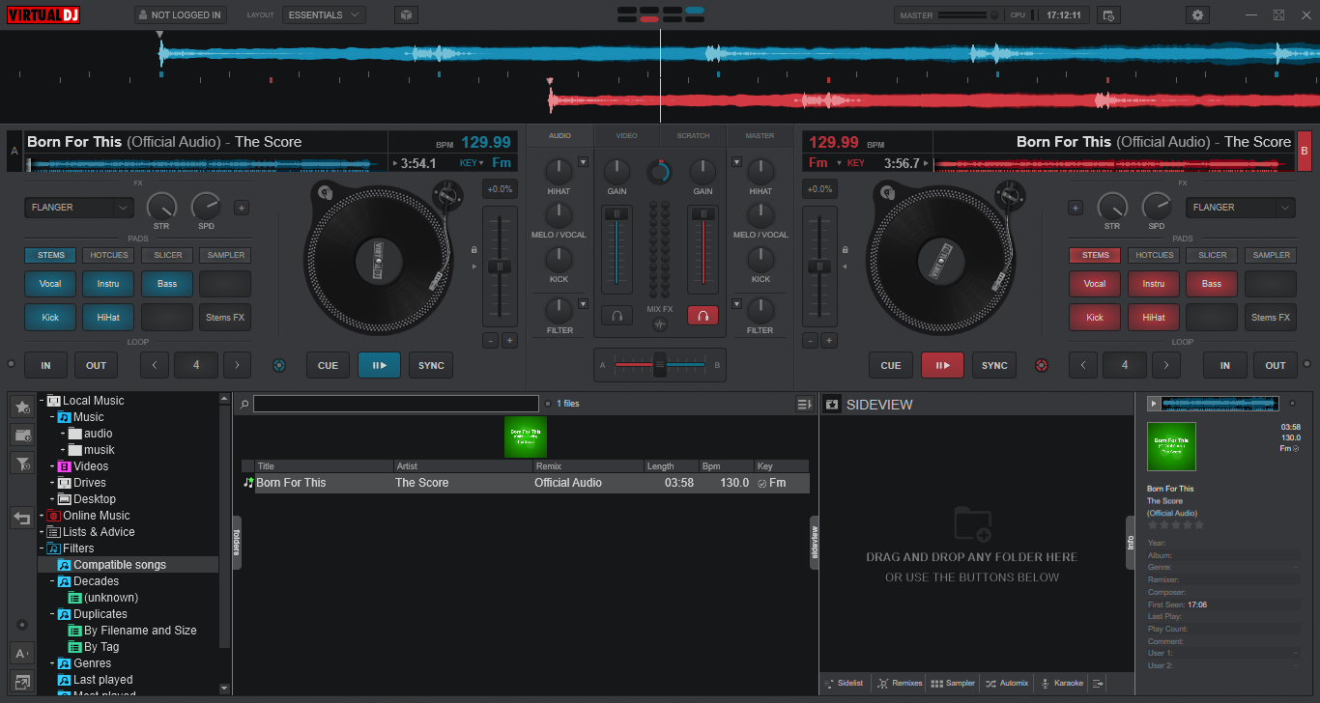The image size is (1320, 703).
Task: Click the favorites star folder icon
Action: point(22,407)
